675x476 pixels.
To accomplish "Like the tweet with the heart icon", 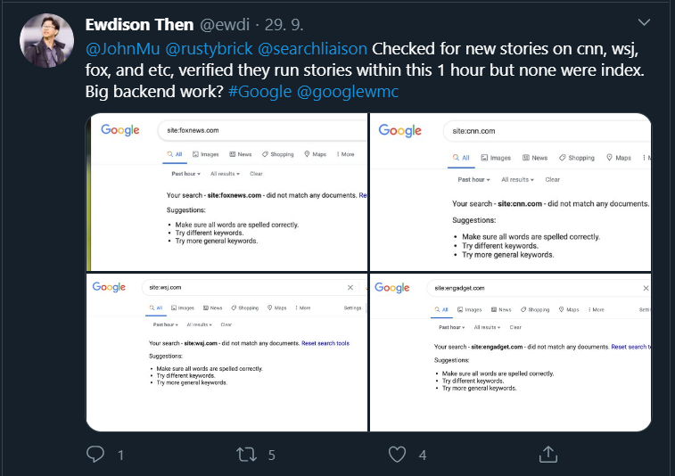I will [397, 455].
